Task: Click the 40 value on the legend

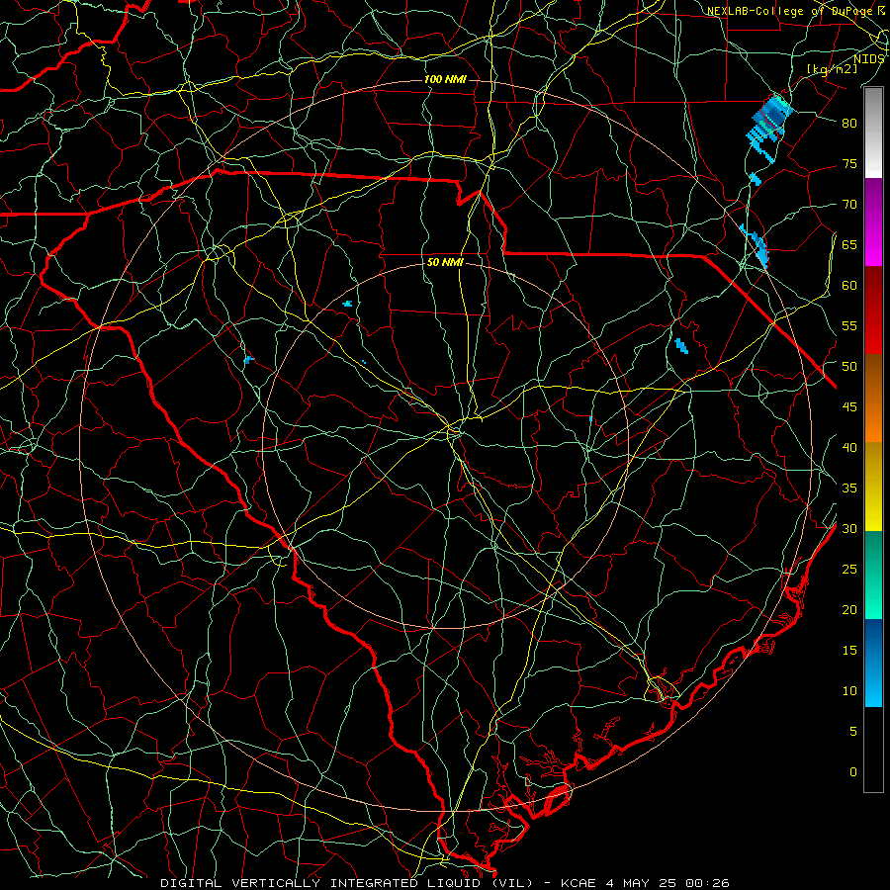Action: tap(849, 447)
